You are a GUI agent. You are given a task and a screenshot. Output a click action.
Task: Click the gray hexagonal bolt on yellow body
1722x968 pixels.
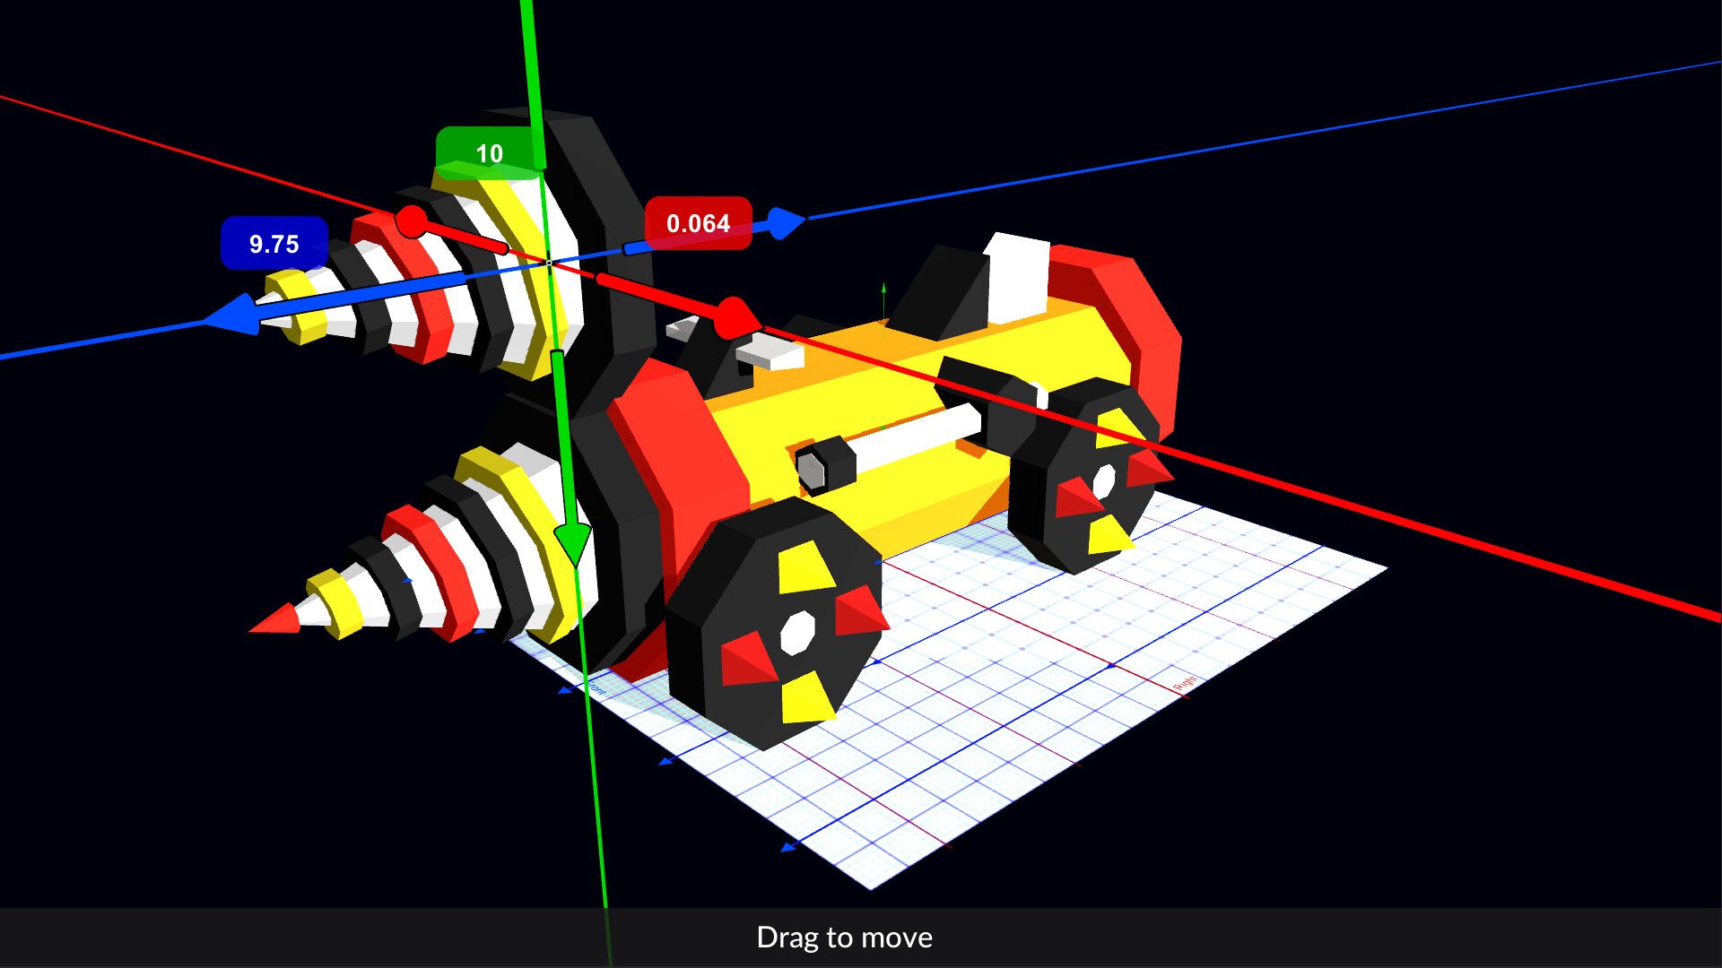coord(811,471)
